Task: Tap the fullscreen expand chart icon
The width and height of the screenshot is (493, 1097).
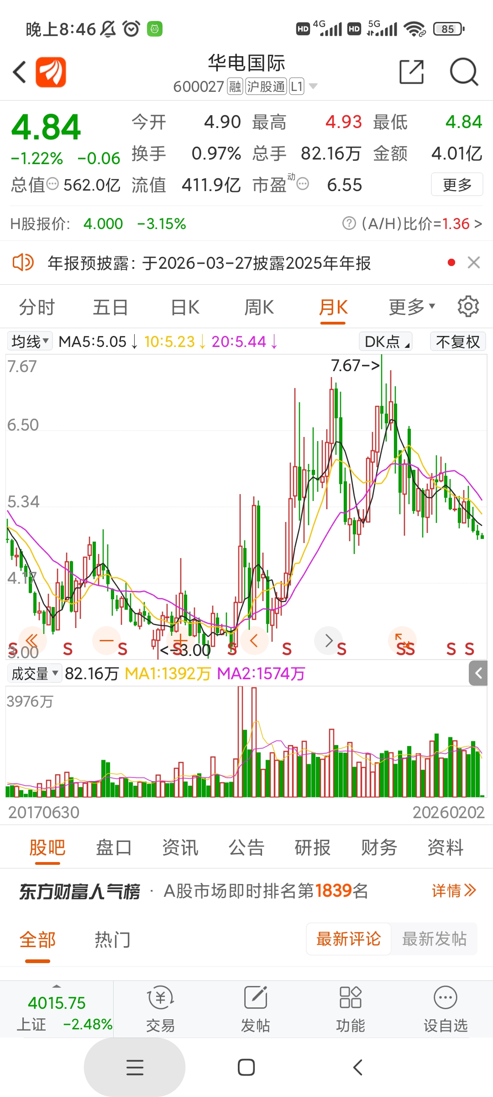Action: tap(402, 640)
